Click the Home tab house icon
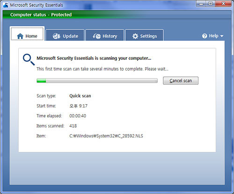234x194 pixels. pyautogui.click(x=20, y=36)
